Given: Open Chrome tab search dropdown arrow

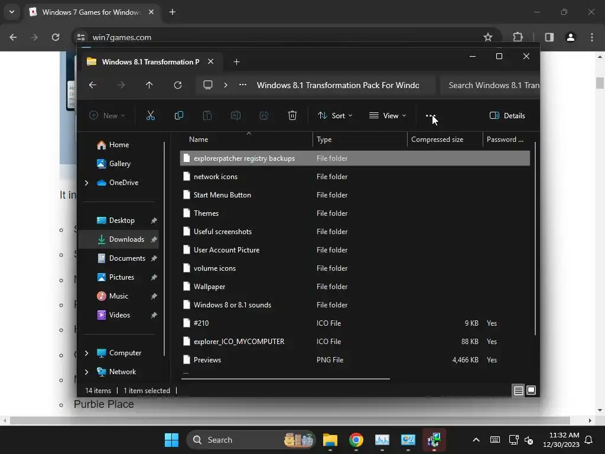Looking at the screenshot, I should coord(12,12).
